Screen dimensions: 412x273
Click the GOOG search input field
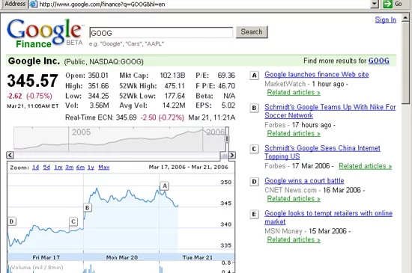[161, 33]
